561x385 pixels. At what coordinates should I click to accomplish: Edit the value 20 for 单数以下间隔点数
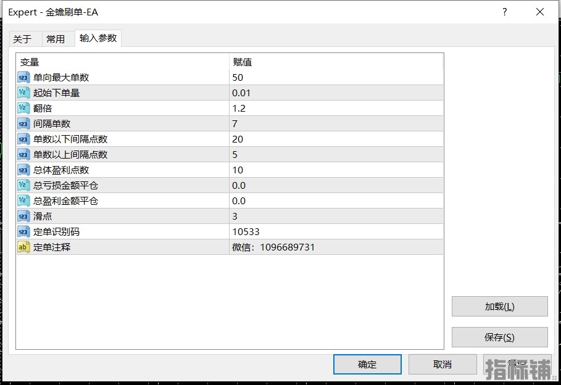pos(336,139)
